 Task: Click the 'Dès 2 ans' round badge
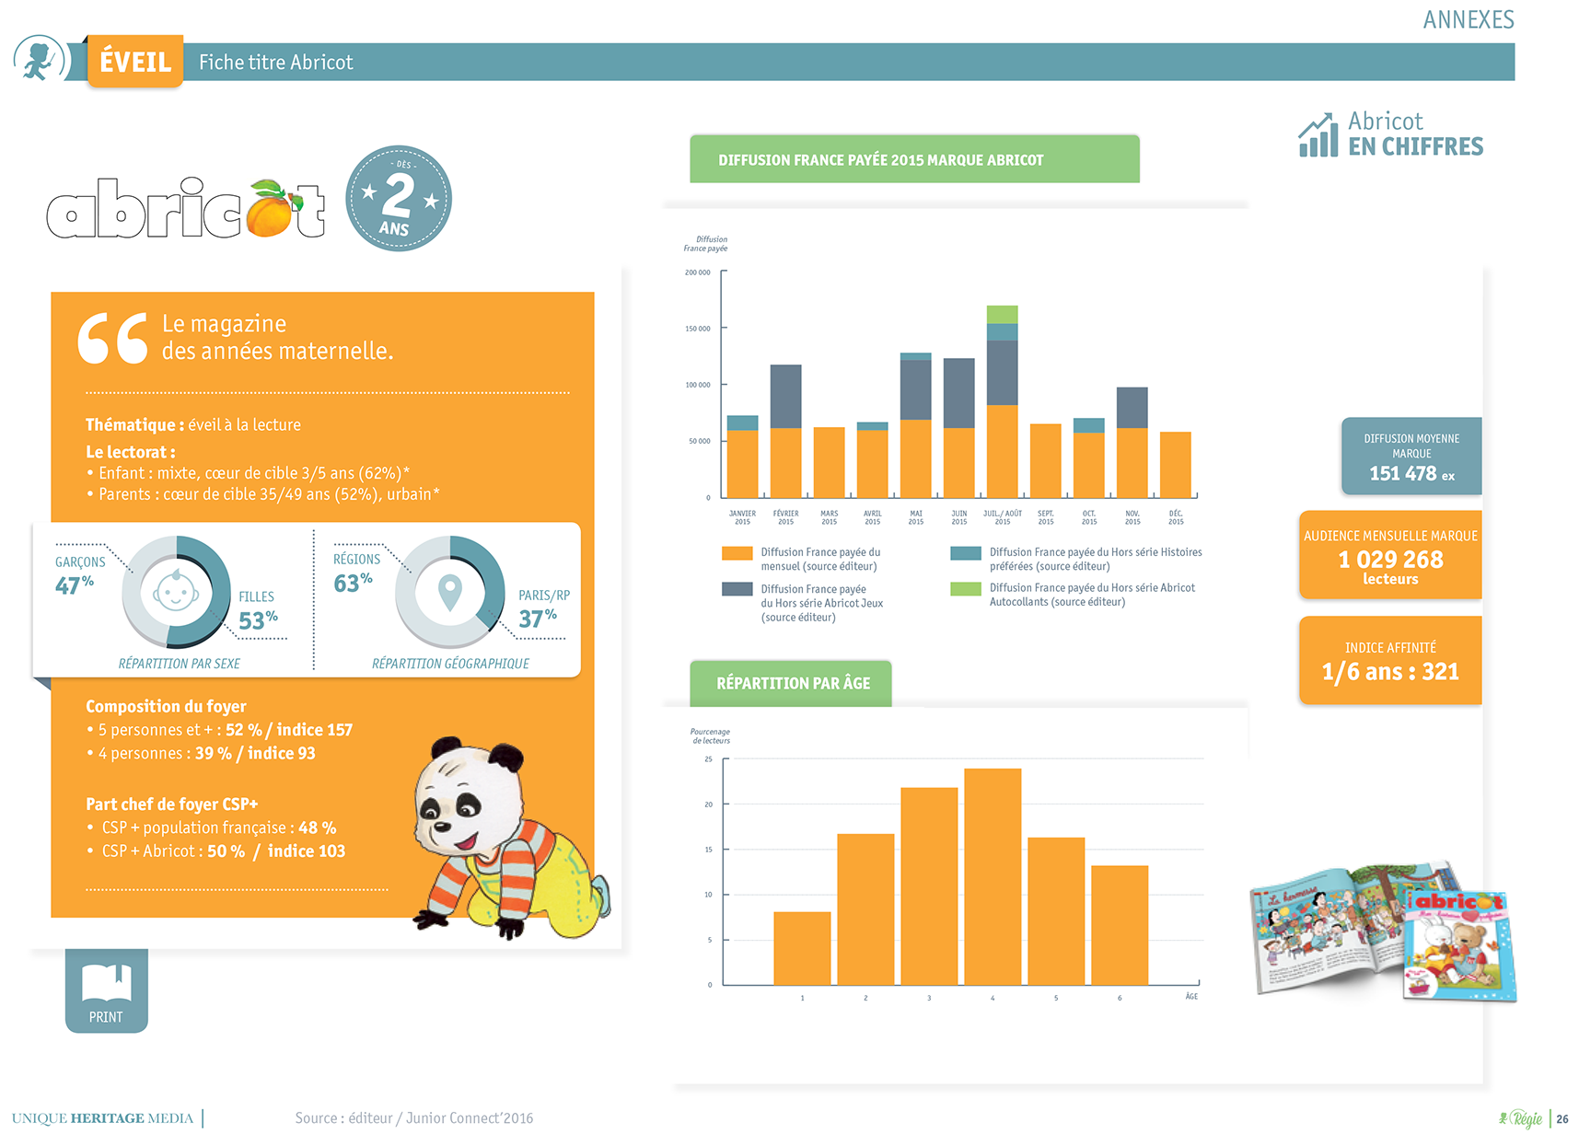[x=399, y=198]
